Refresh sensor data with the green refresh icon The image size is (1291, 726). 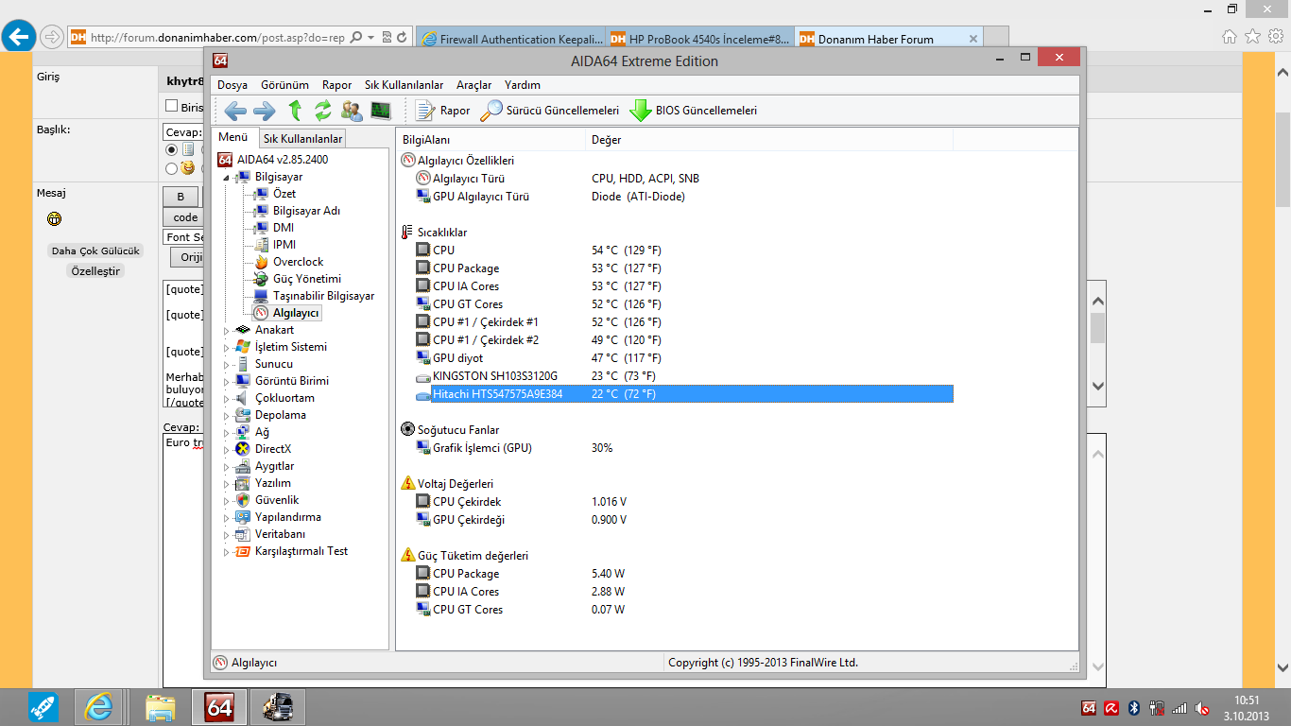click(x=323, y=111)
